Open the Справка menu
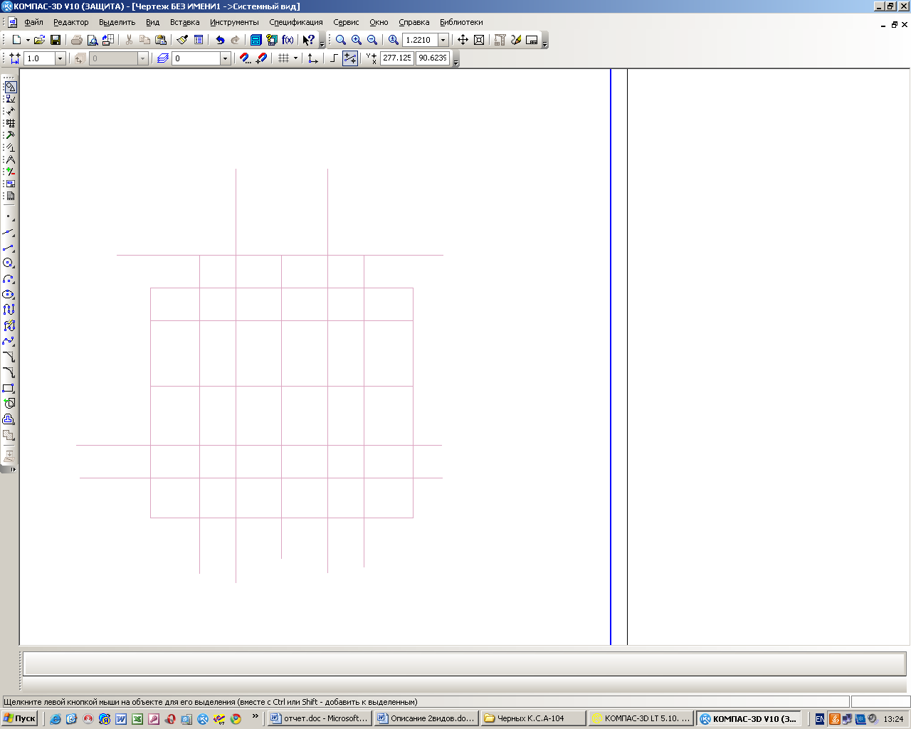This screenshot has width=911, height=729. coord(414,22)
